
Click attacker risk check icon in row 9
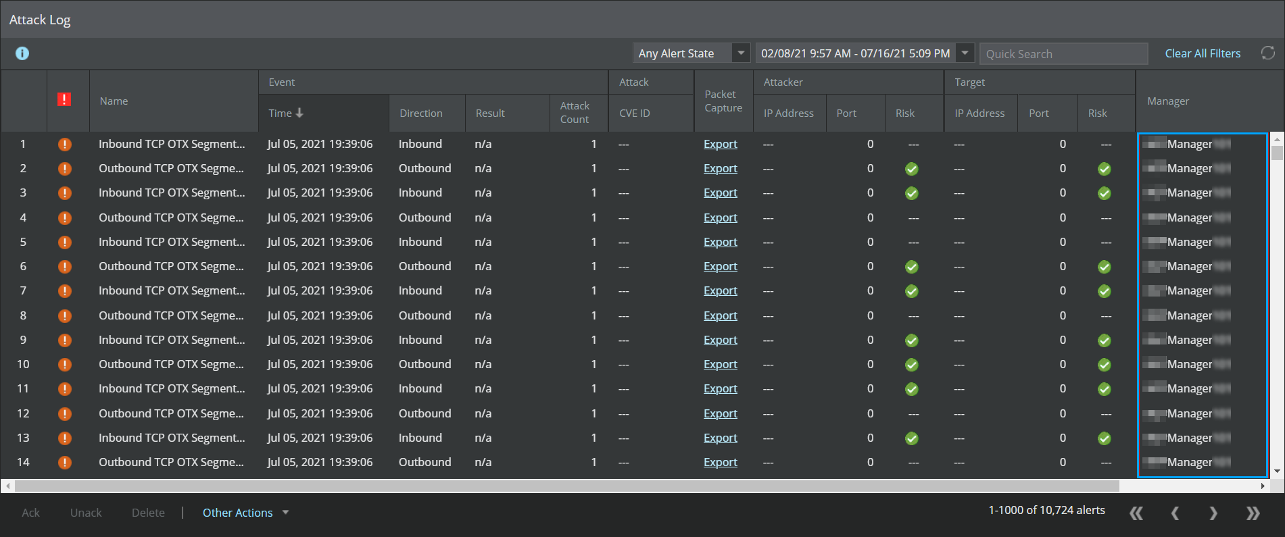pos(912,340)
